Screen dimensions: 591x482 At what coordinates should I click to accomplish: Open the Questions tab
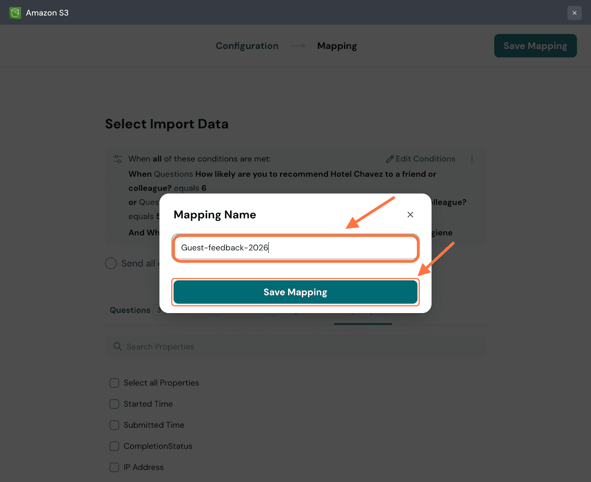pos(130,310)
